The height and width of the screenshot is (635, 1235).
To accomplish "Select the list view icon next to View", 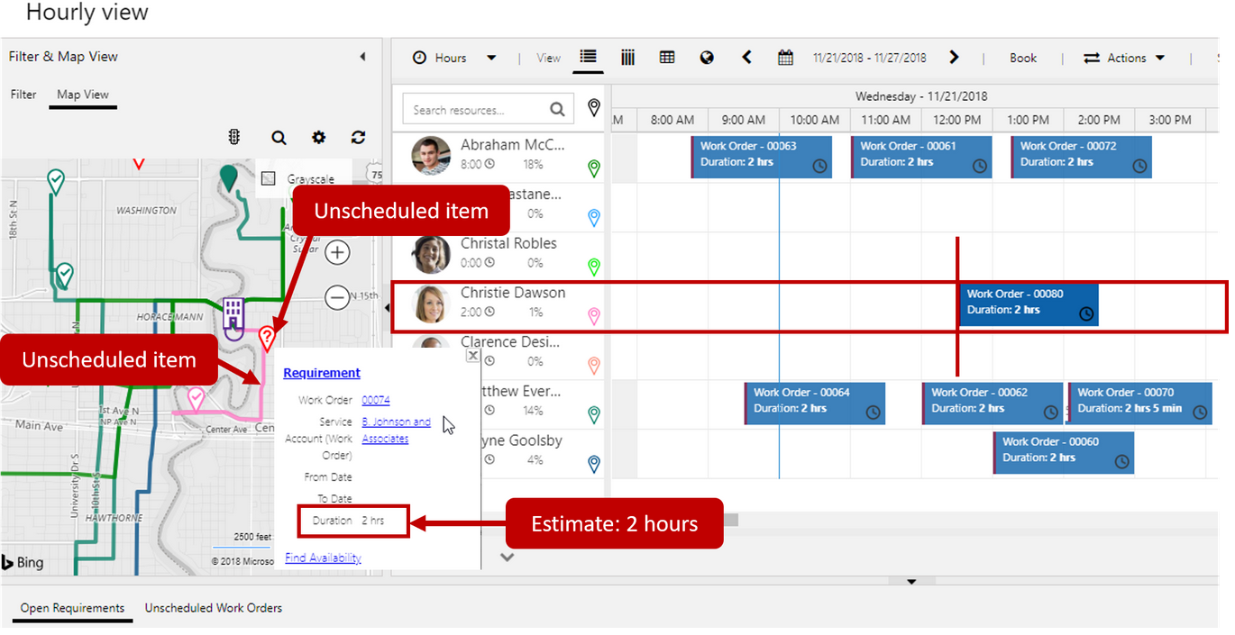I will (x=588, y=58).
